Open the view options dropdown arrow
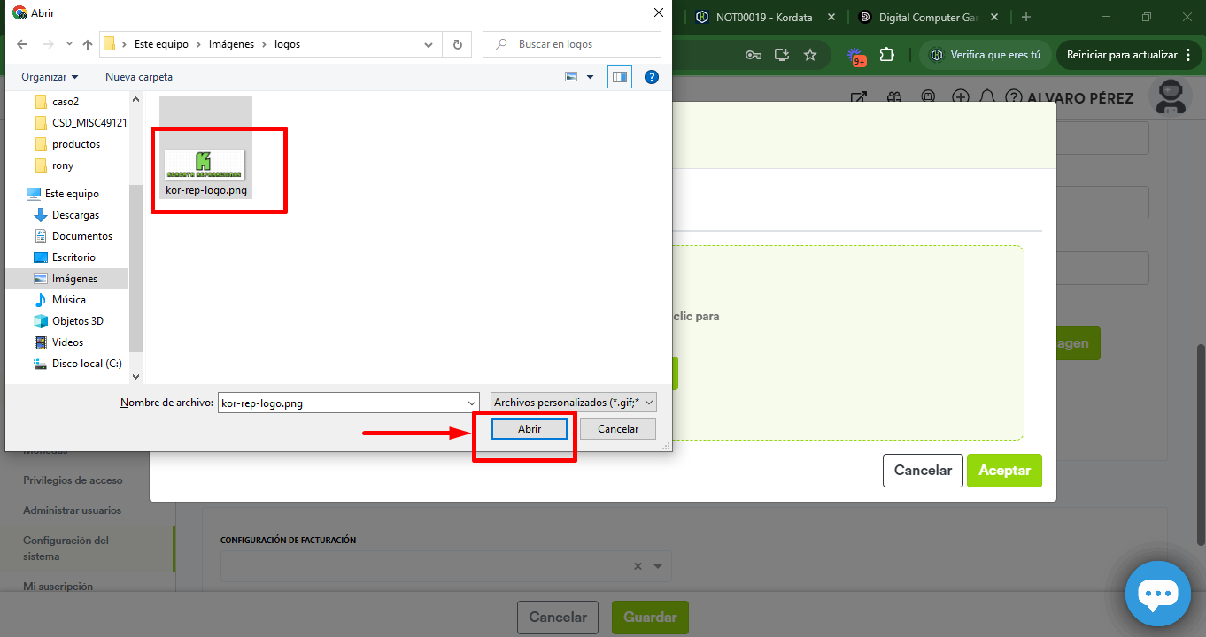 pyautogui.click(x=591, y=77)
